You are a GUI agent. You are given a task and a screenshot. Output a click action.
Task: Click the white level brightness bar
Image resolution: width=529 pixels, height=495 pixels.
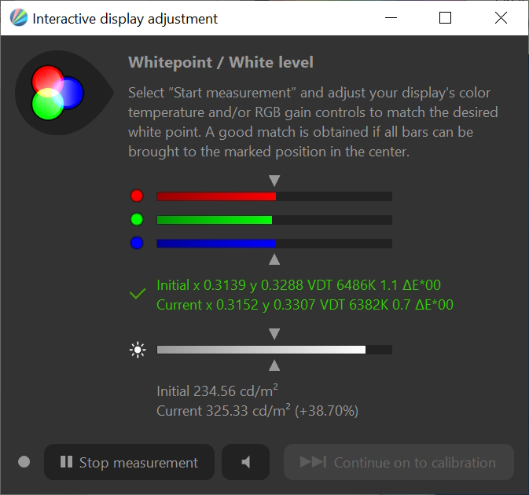click(274, 350)
